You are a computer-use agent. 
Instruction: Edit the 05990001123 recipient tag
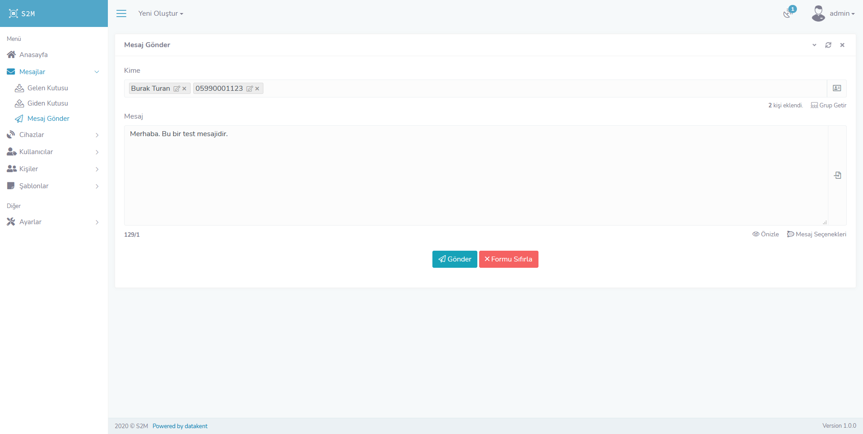[249, 89]
